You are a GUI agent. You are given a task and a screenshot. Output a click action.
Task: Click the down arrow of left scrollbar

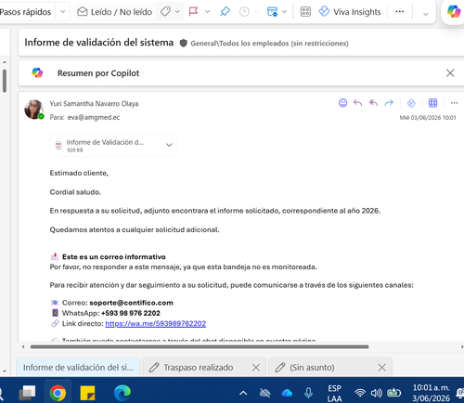tap(5, 370)
